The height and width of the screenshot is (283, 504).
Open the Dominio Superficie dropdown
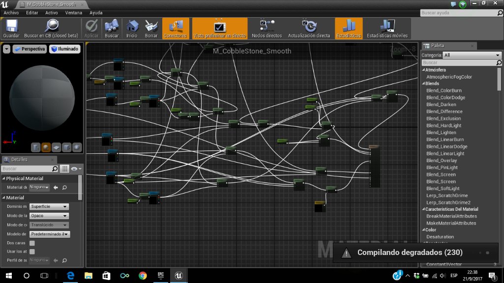click(x=49, y=207)
